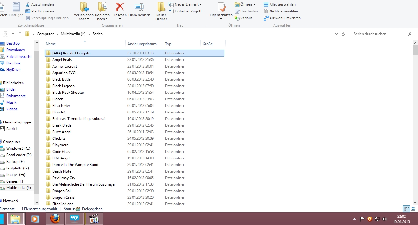418x225 pixels.
Task: Click Alles auswählen button
Action: click(279, 4)
